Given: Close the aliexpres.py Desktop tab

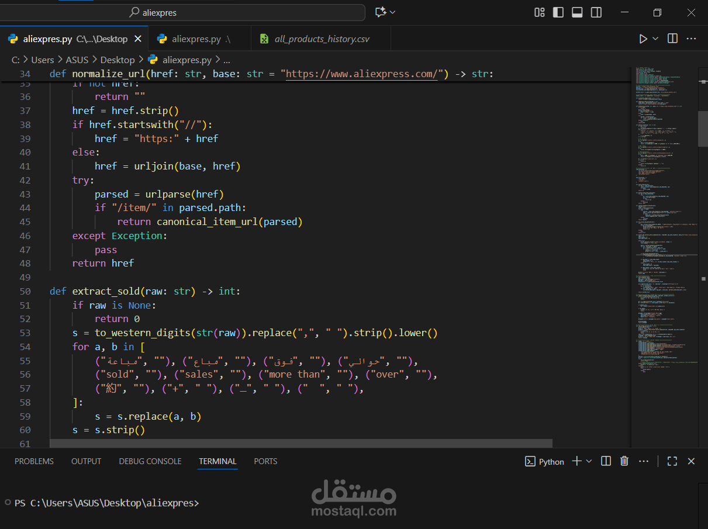Looking at the screenshot, I should tap(138, 39).
